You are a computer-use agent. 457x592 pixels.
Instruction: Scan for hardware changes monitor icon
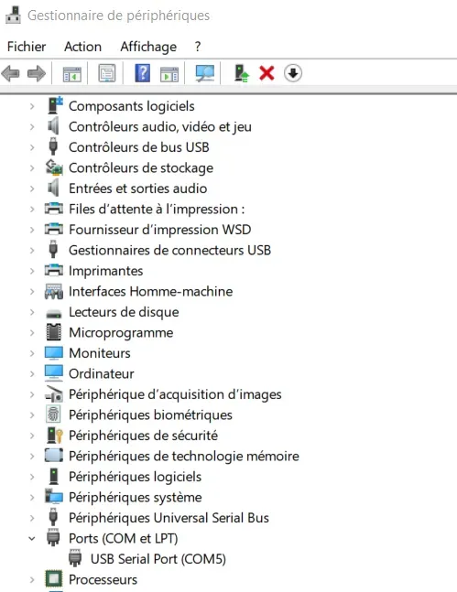coord(204,73)
